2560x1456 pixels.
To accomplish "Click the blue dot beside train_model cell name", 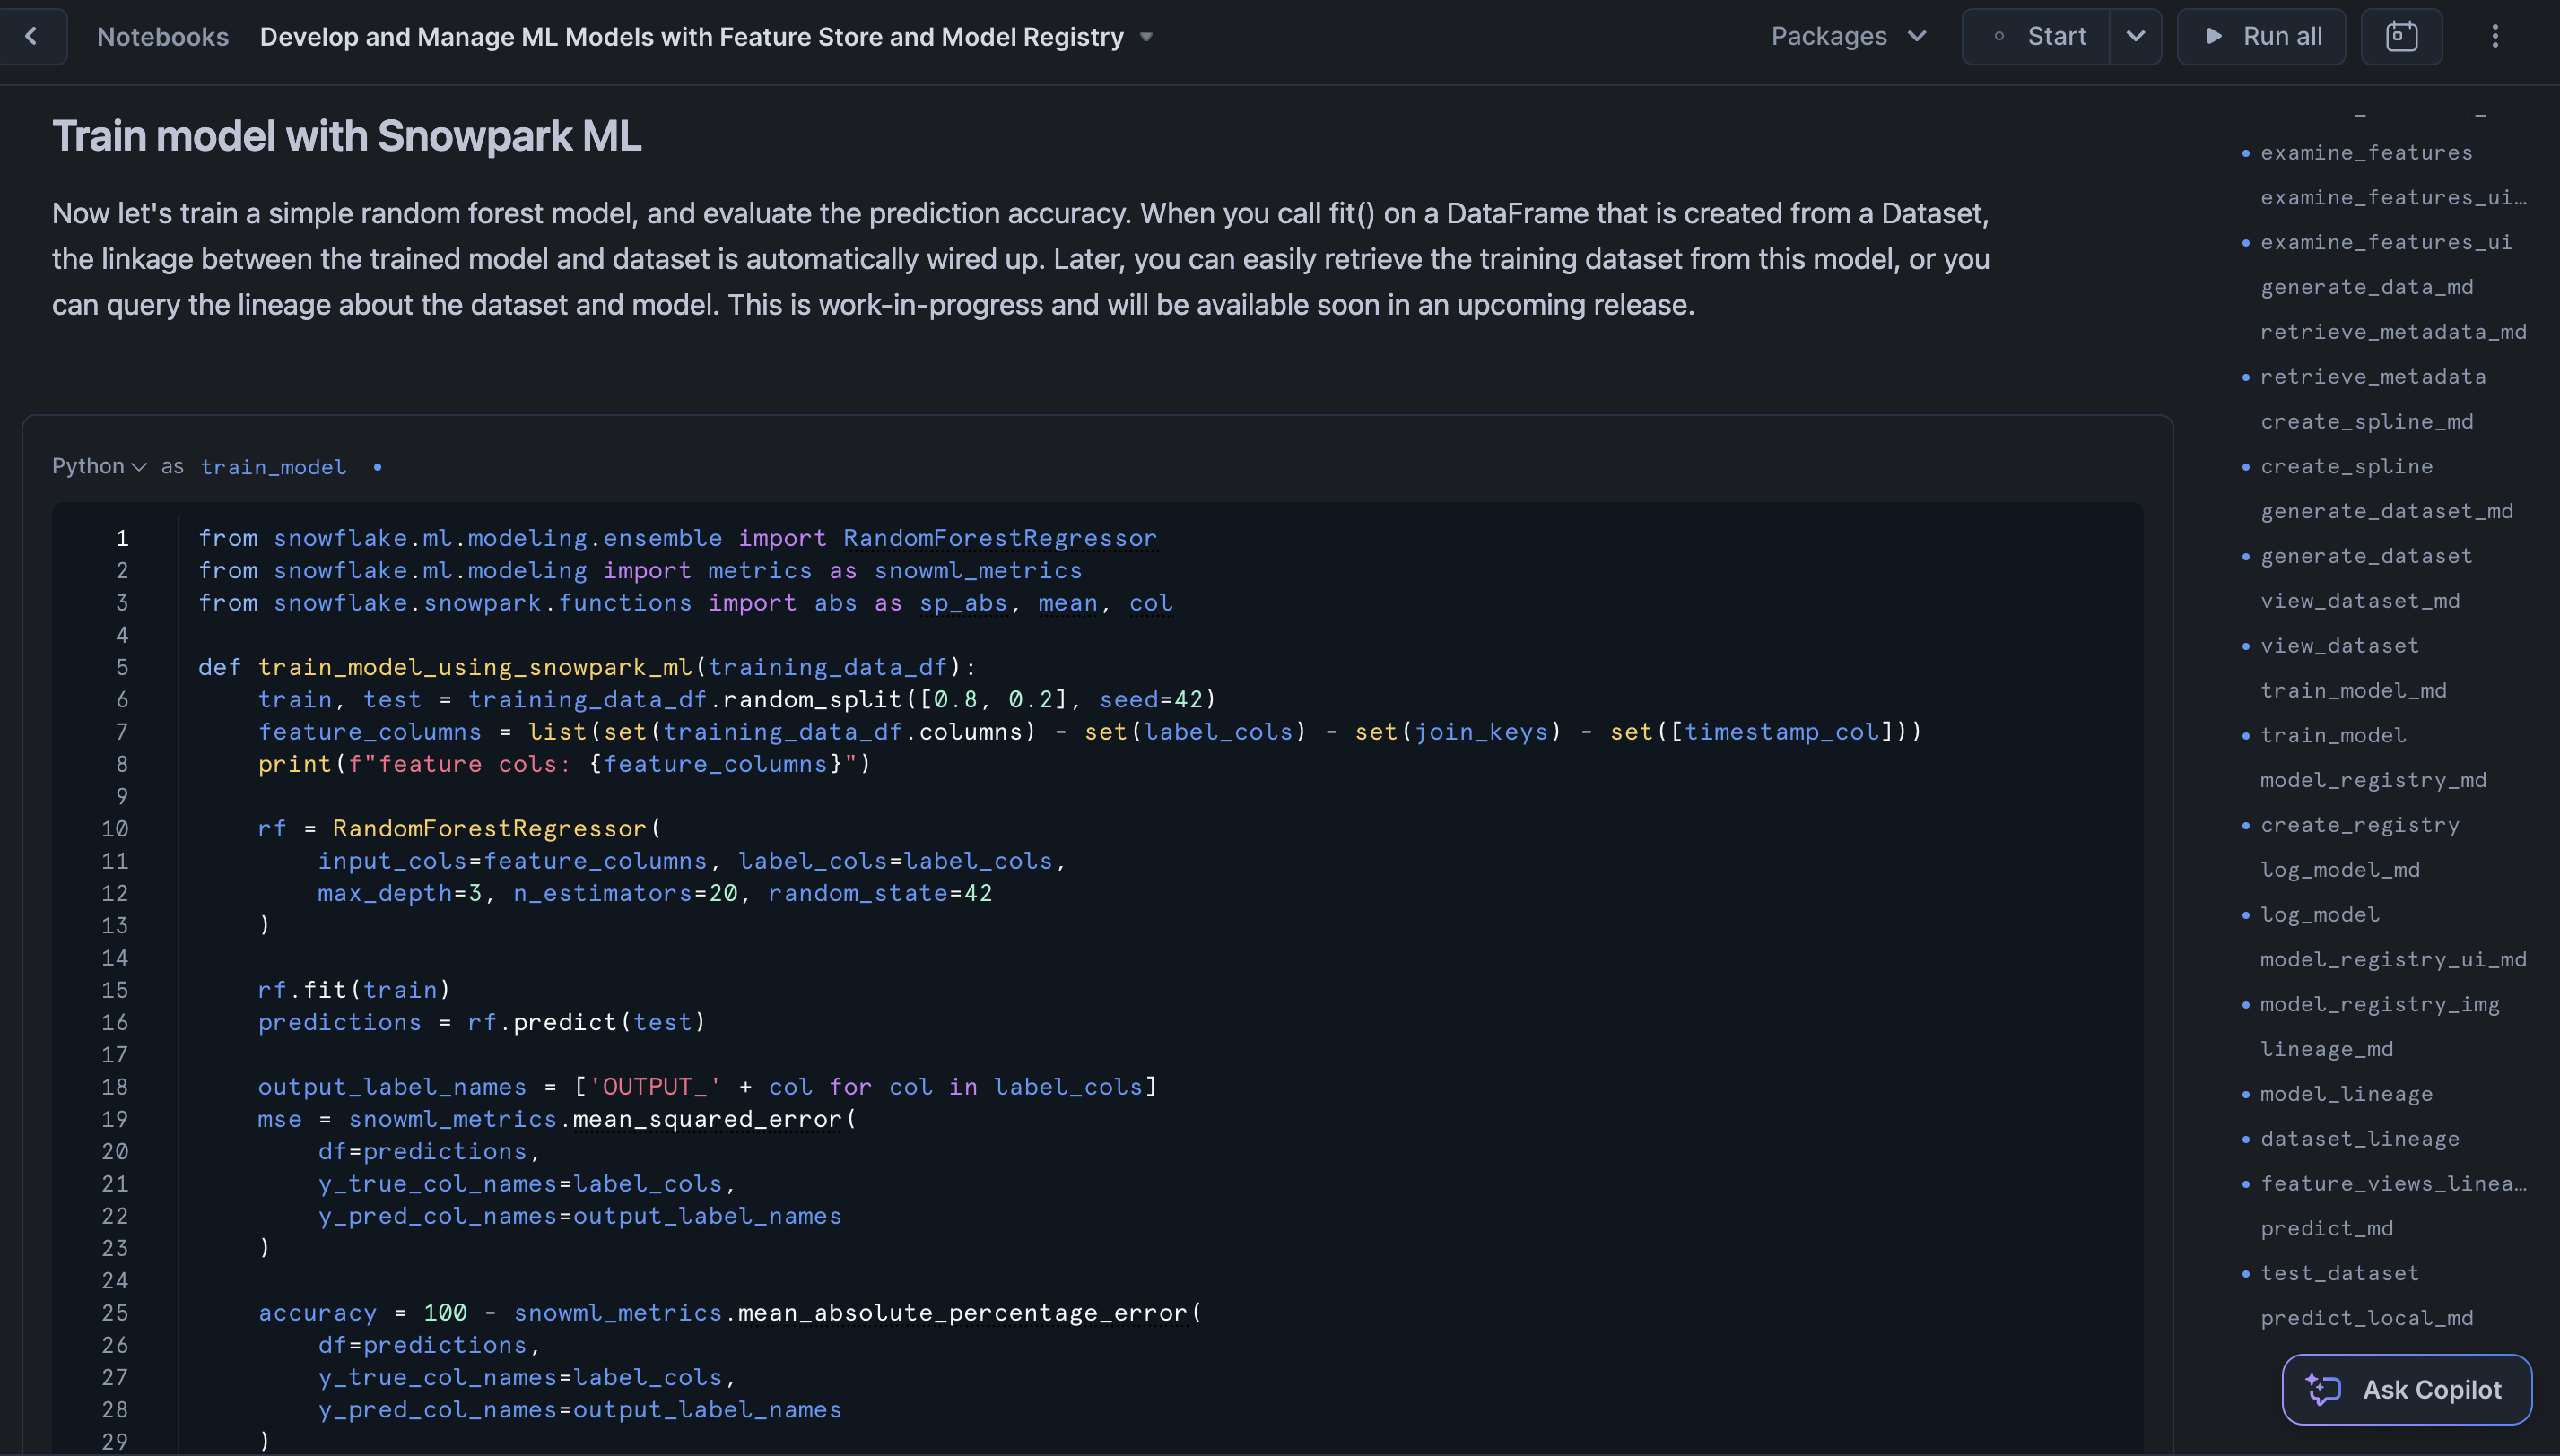I will (x=377, y=467).
